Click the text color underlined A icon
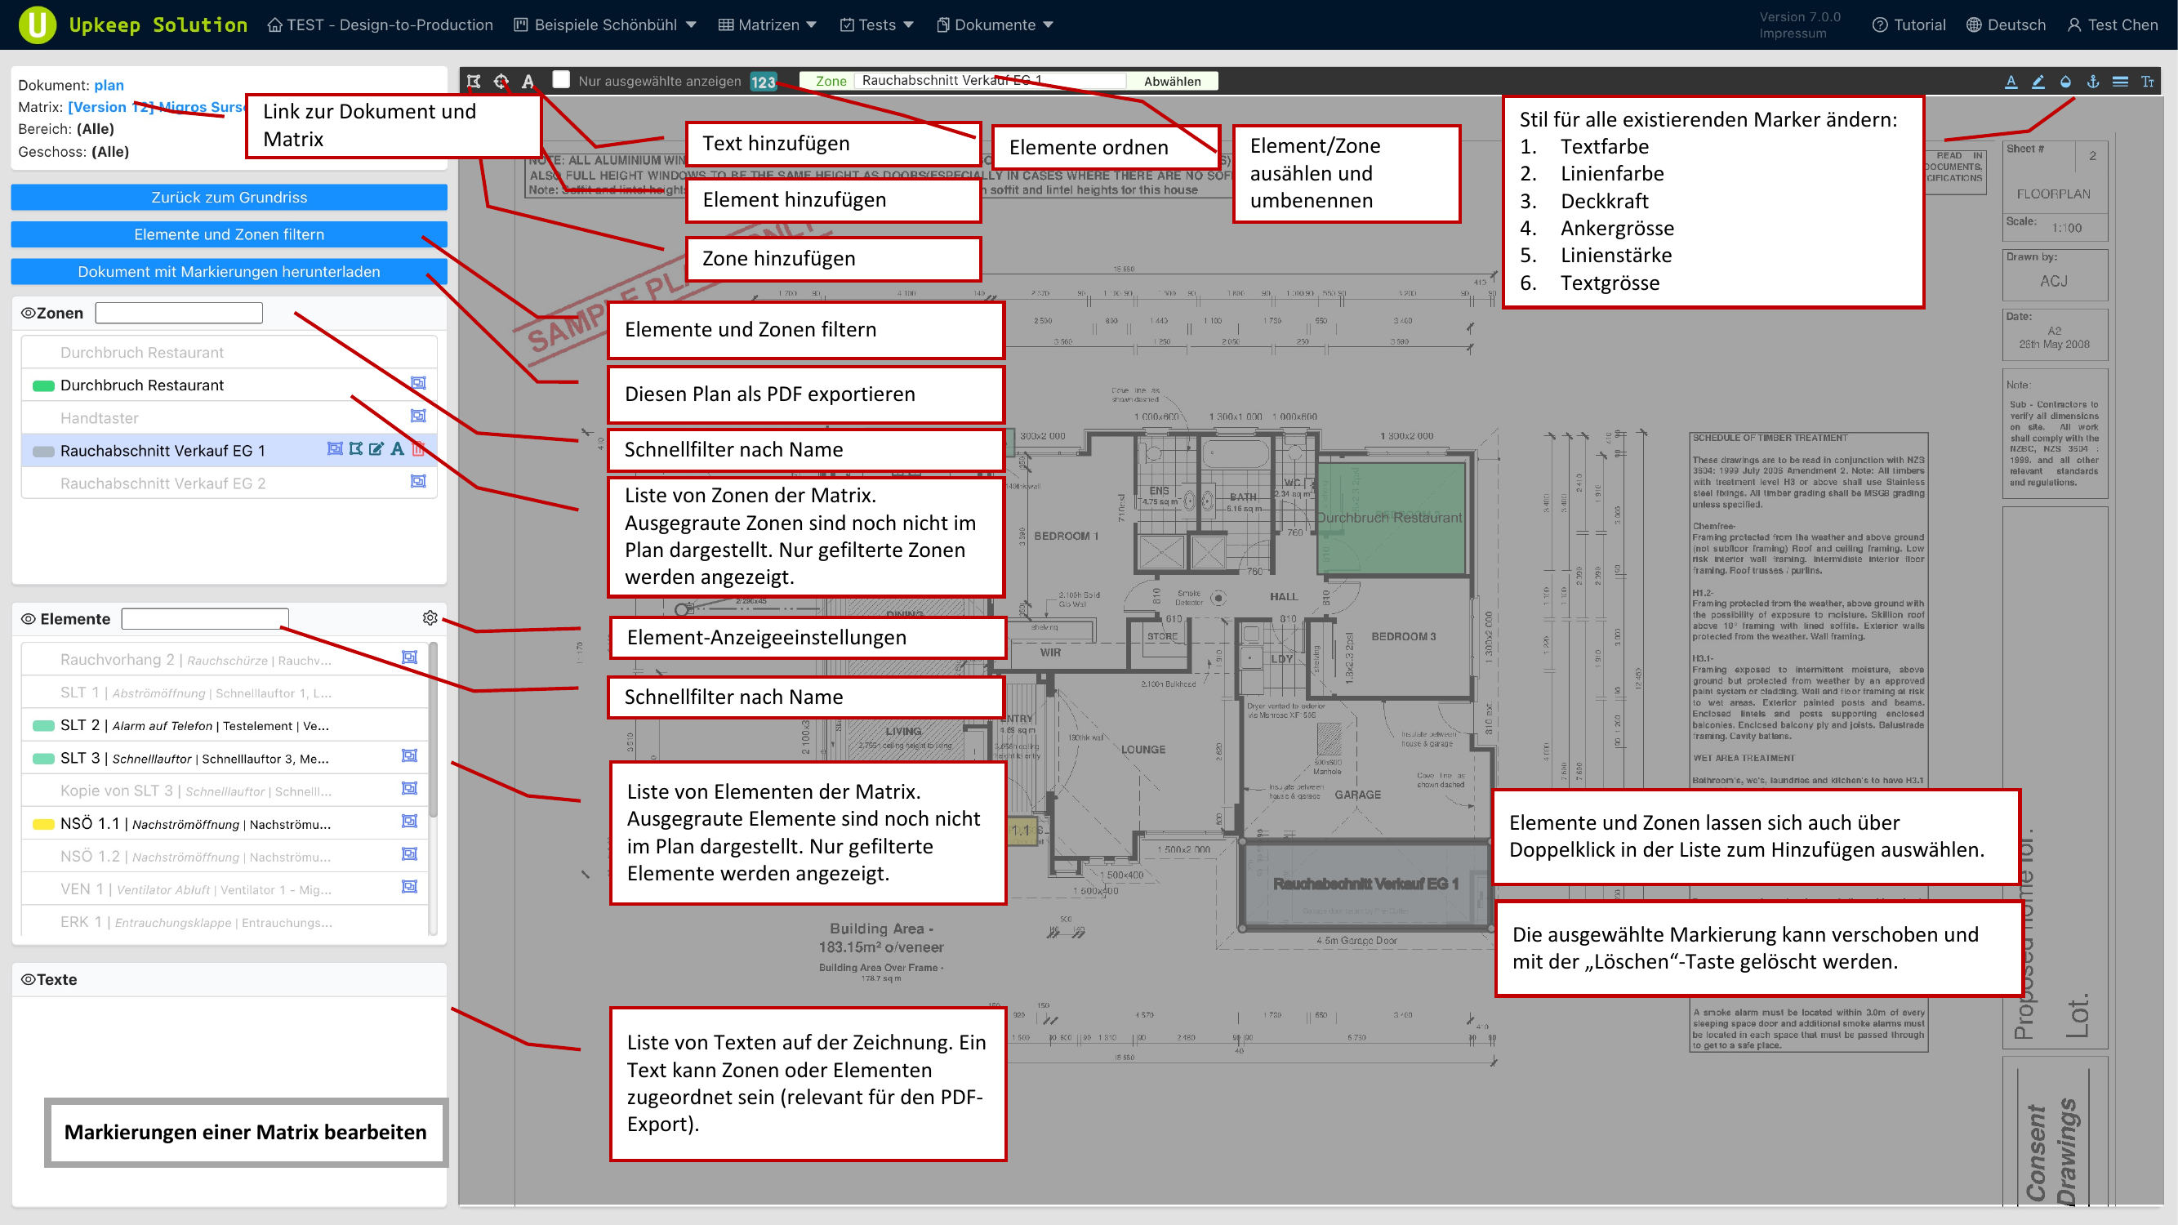This screenshot has height=1225, width=2178. 2011,81
